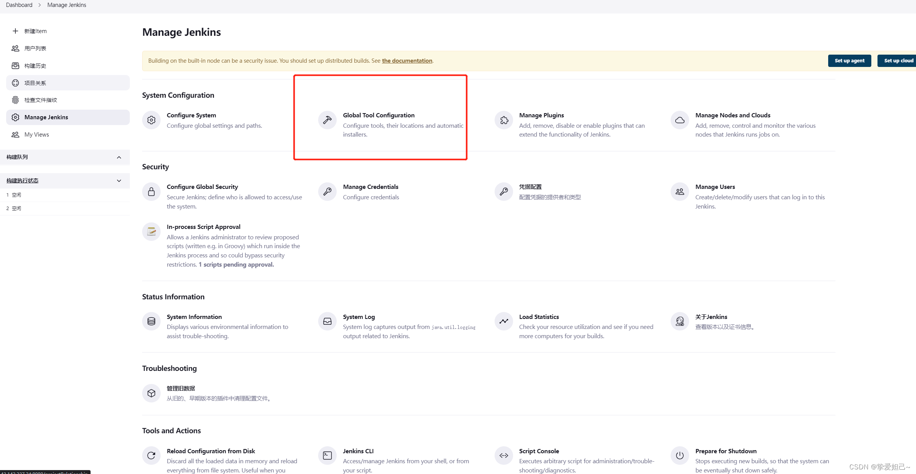Select 项目关系 in the sidebar
This screenshot has height=474, width=916.
pos(68,83)
